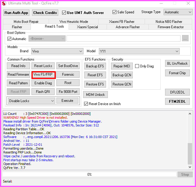Viewport: 196px width, 187px height.
Task: Click the Enable Diag button
Action: (43, 83)
